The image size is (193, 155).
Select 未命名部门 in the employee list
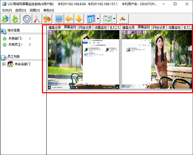pos(22,64)
